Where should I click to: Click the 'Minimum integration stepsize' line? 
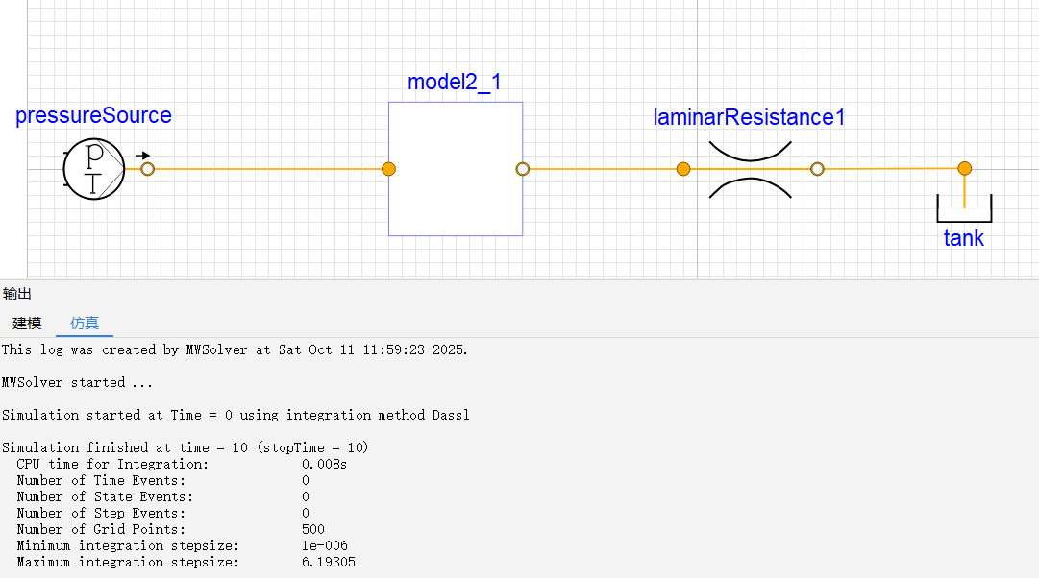pos(183,545)
